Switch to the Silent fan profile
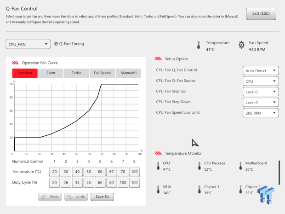Viewport: 285px width, 214px height. coord(51,73)
